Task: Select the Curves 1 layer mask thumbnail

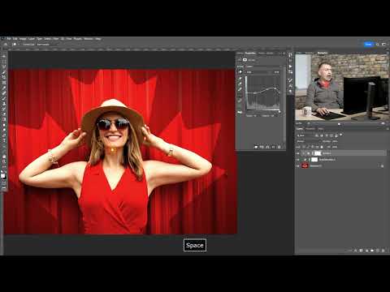Action: click(318, 153)
